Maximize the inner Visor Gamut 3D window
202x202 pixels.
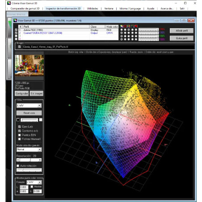[184, 21]
